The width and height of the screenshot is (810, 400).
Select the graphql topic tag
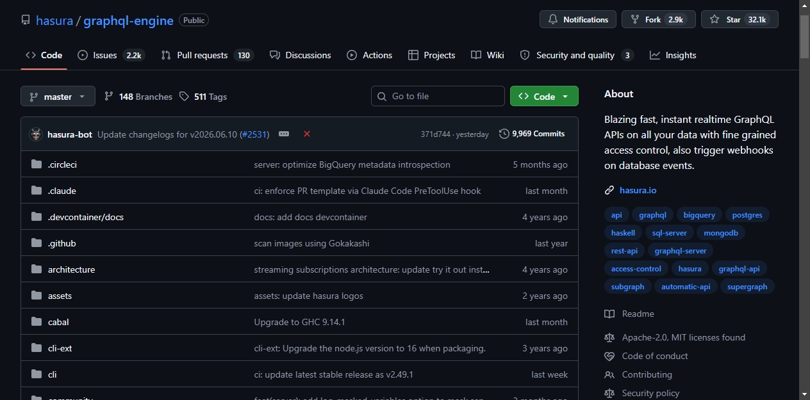(x=653, y=215)
